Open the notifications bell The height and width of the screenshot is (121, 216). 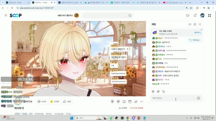195,15
